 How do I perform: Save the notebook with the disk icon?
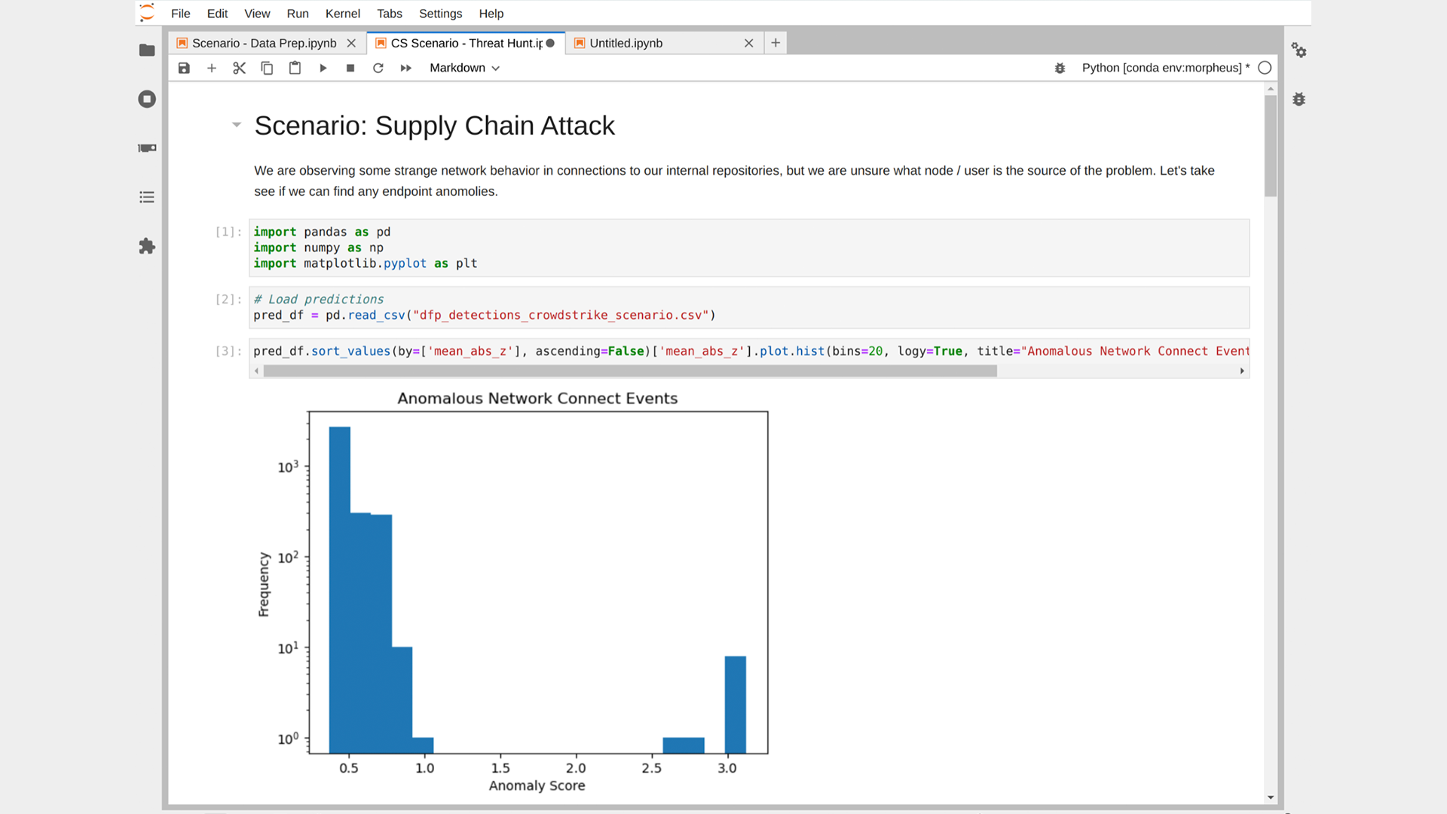pos(184,68)
